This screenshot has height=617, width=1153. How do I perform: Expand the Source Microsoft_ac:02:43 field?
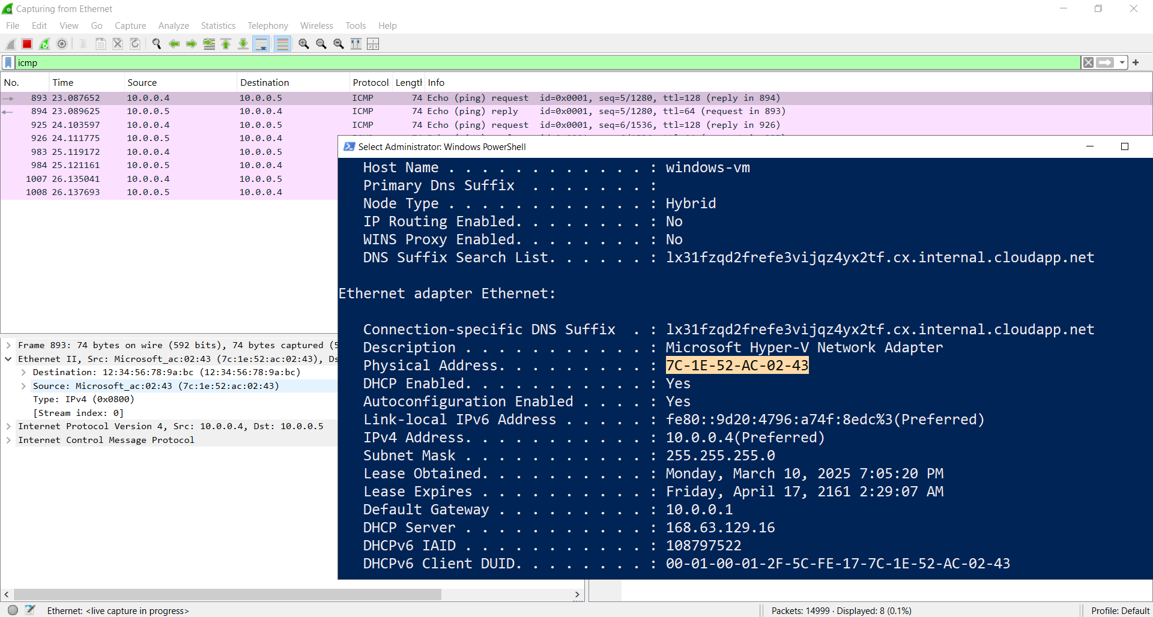[23, 386]
